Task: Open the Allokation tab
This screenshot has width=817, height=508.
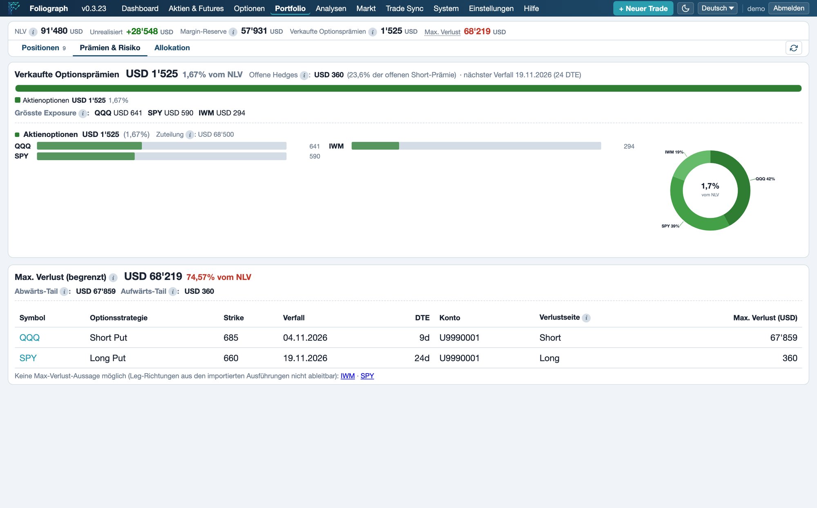Action: coord(172,48)
